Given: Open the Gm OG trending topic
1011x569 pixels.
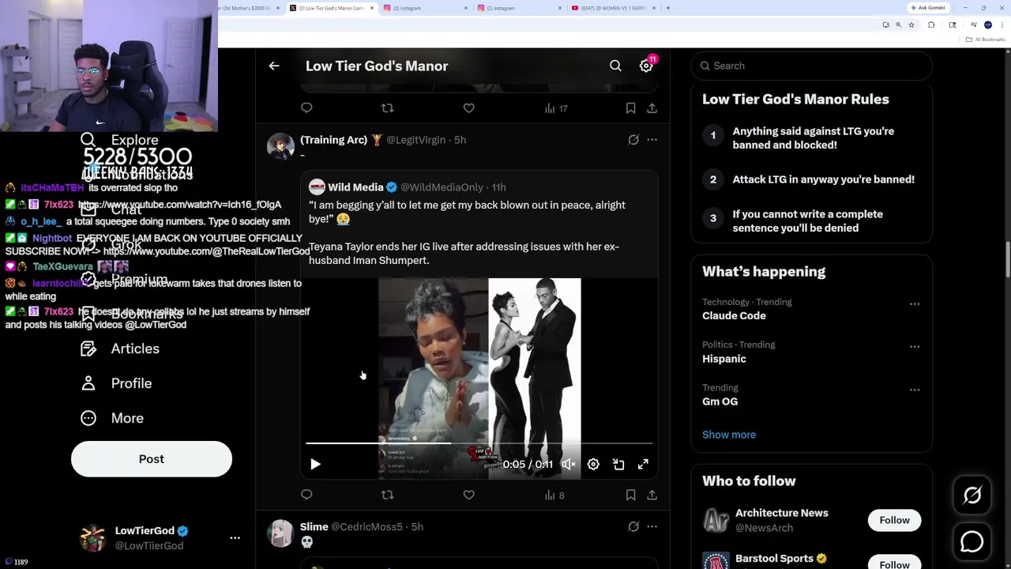Looking at the screenshot, I should [720, 401].
